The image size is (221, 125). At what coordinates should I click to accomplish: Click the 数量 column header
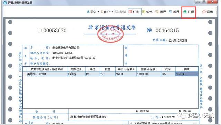tap(108, 69)
